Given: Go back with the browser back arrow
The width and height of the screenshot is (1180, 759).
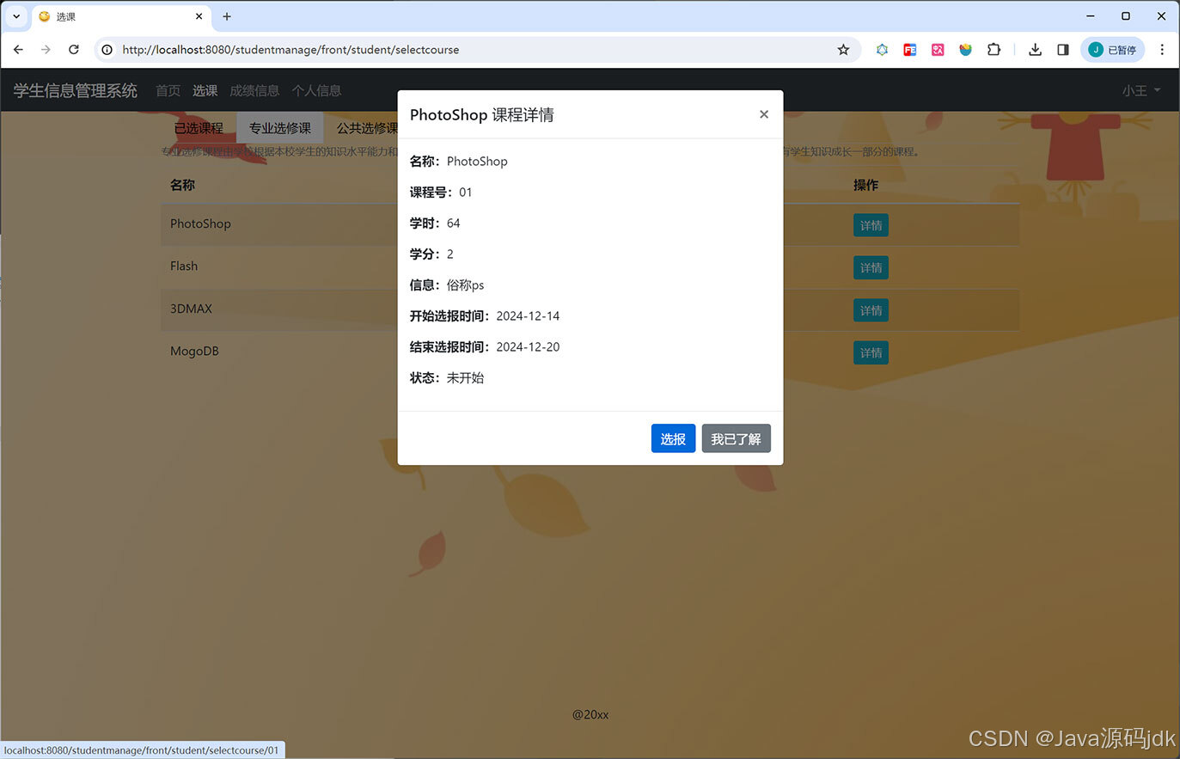Looking at the screenshot, I should pos(18,50).
